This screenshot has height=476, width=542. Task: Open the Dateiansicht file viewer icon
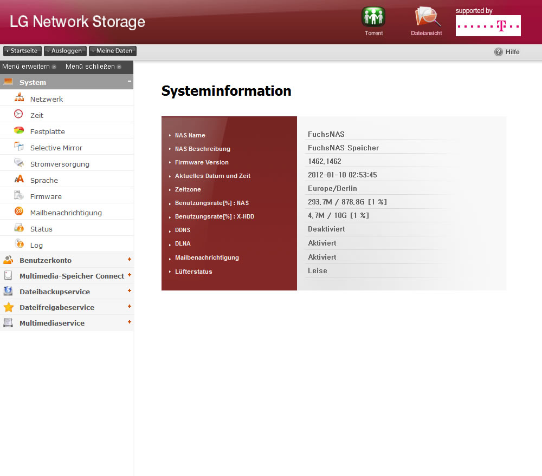pos(427,17)
